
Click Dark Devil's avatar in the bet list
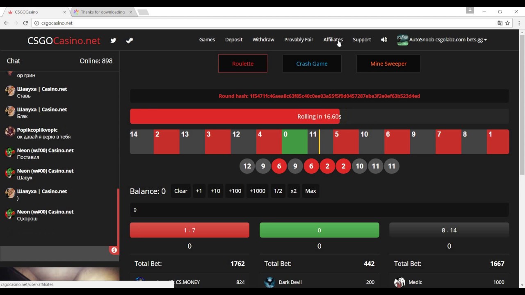[269, 282]
